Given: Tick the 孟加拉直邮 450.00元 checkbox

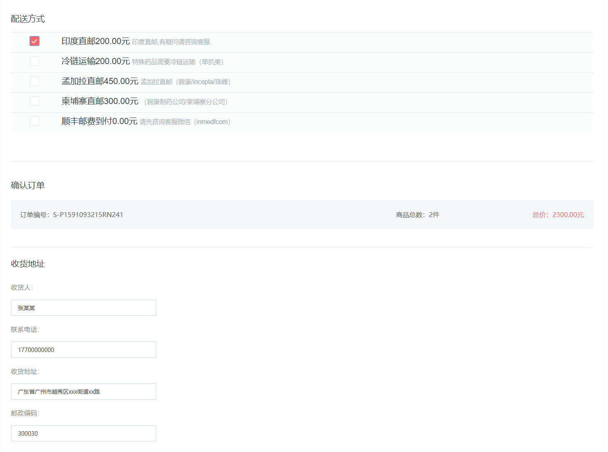Looking at the screenshot, I should coord(35,81).
